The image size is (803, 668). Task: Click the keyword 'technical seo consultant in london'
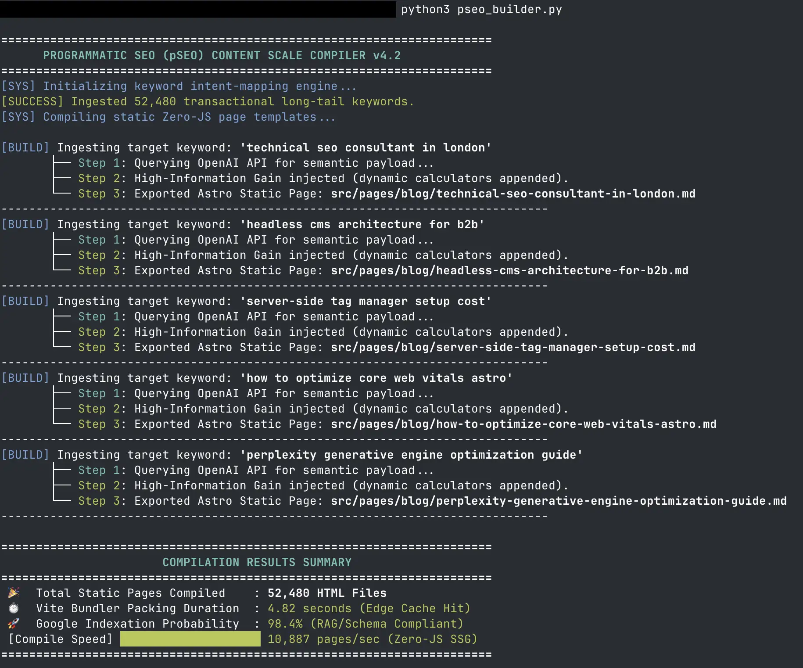(x=366, y=148)
